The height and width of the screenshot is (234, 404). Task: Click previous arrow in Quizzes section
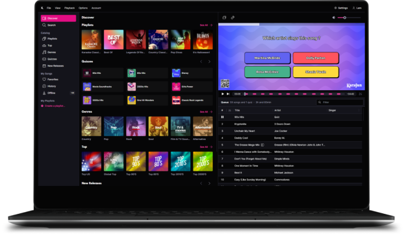tap(201, 62)
